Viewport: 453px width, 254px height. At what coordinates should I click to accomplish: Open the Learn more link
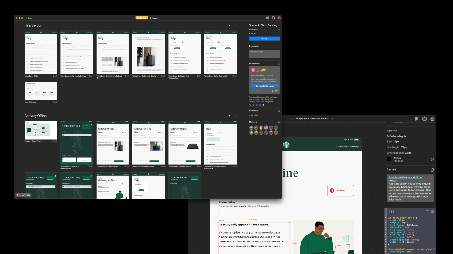tap(255, 91)
